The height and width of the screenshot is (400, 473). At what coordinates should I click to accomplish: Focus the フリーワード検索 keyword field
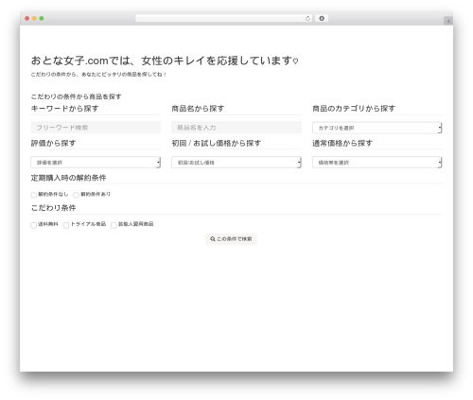[96, 128]
